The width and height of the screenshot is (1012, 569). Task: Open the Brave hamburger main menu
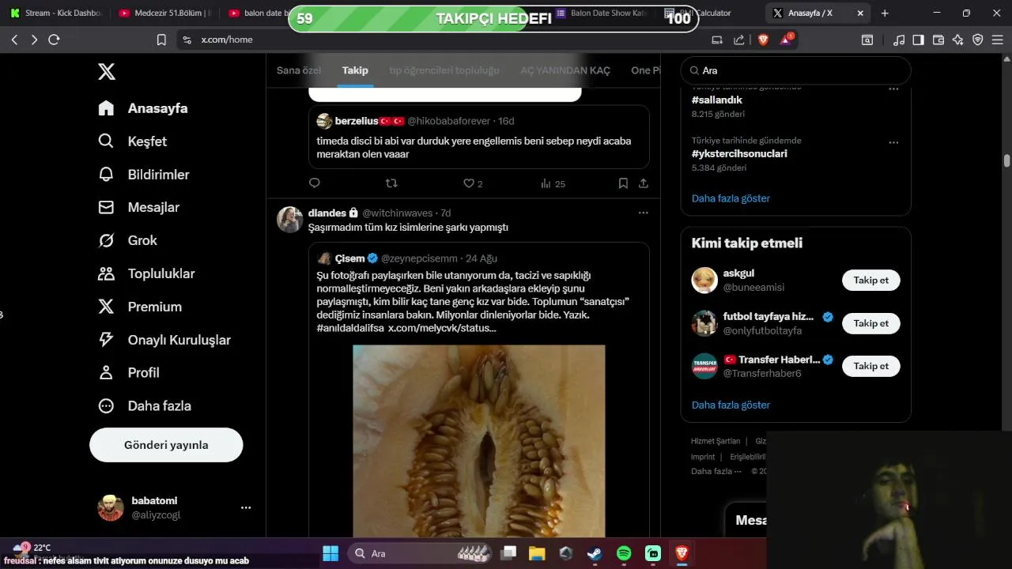coord(999,40)
